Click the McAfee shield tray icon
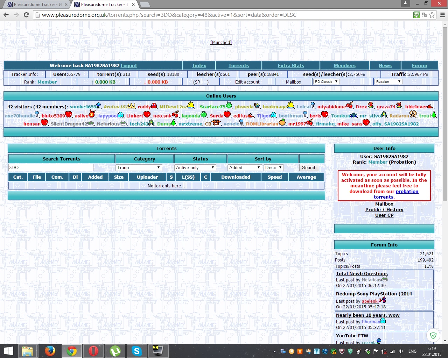Image resolution: width=448 pixels, height=358 pixels. (342, 351)
